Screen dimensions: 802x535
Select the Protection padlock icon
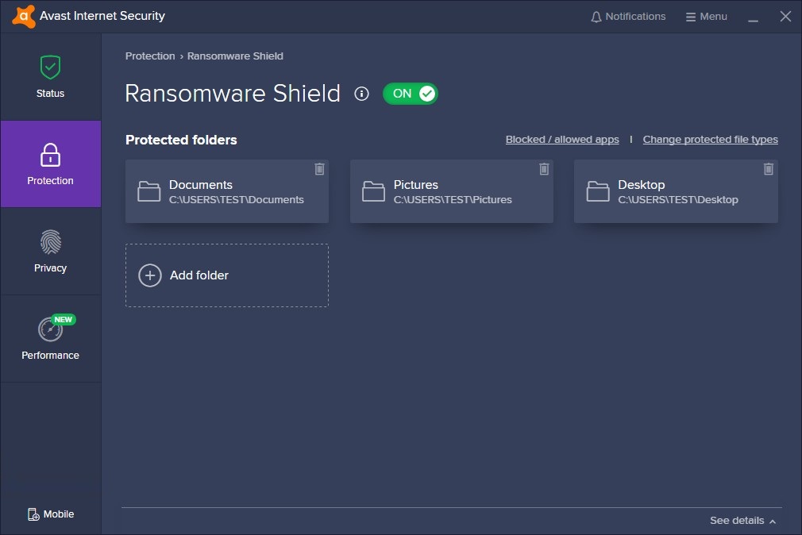50,155
